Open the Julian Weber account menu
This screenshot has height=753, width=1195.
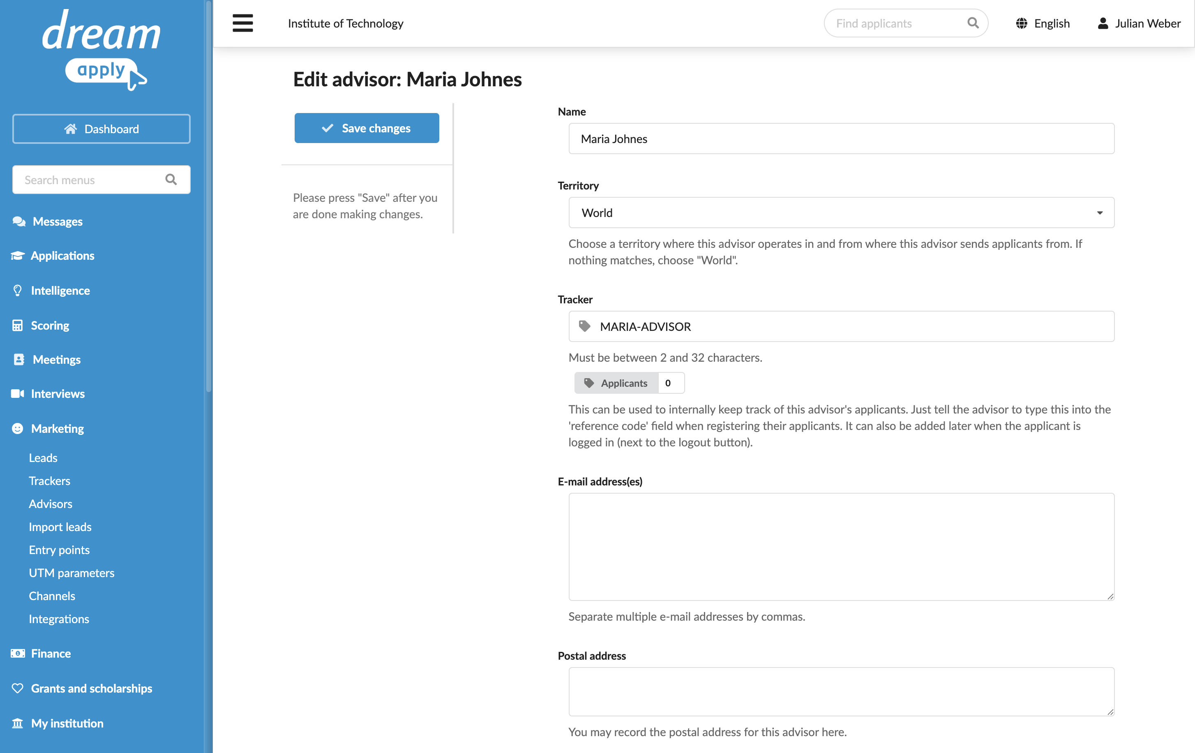point(1138,23)
